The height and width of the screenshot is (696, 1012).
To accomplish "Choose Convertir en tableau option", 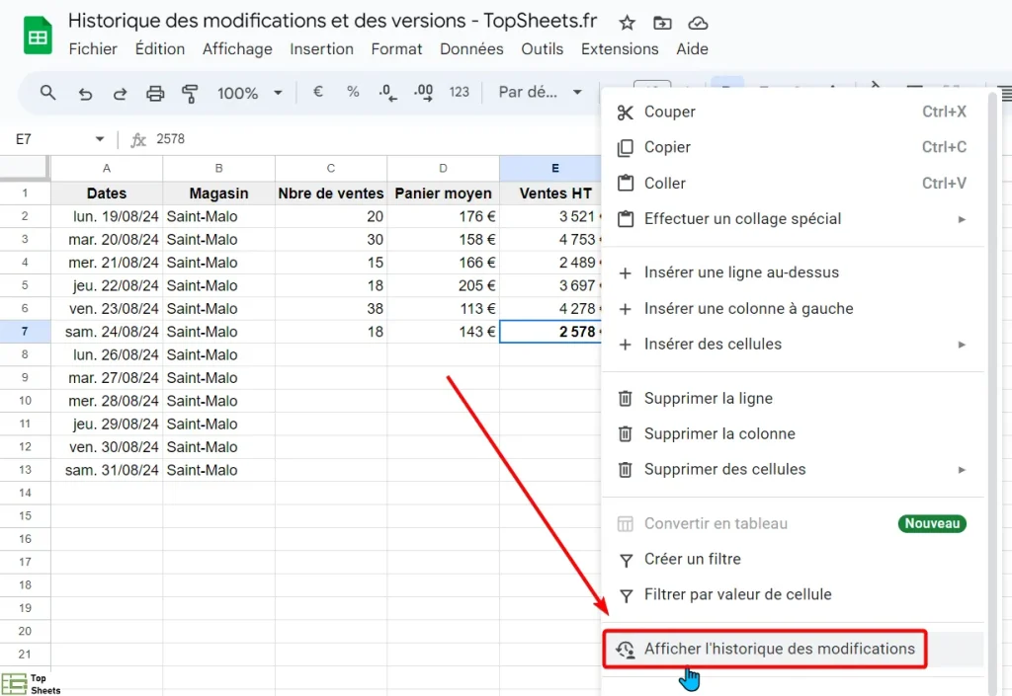I will tap(793, 523).
